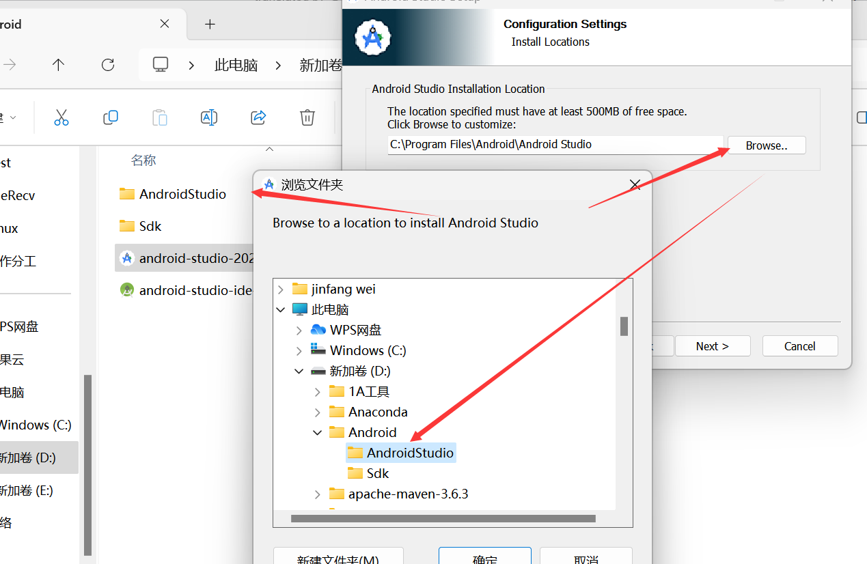
Task: Close the 浏览文件夹 dialog
Action: pyautogui.click(x=635, y=184)
